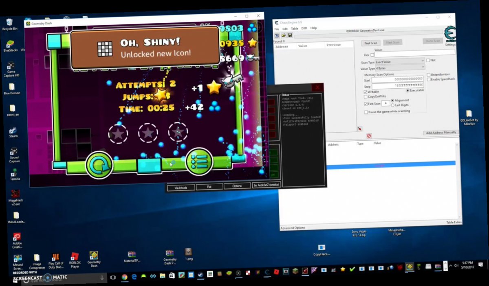489x286 pixels.
Task: Click the Cheat Engine open process icon
Action: click(x=277, y=36)
